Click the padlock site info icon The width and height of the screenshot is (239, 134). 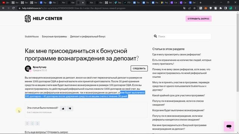pos(19,8)
